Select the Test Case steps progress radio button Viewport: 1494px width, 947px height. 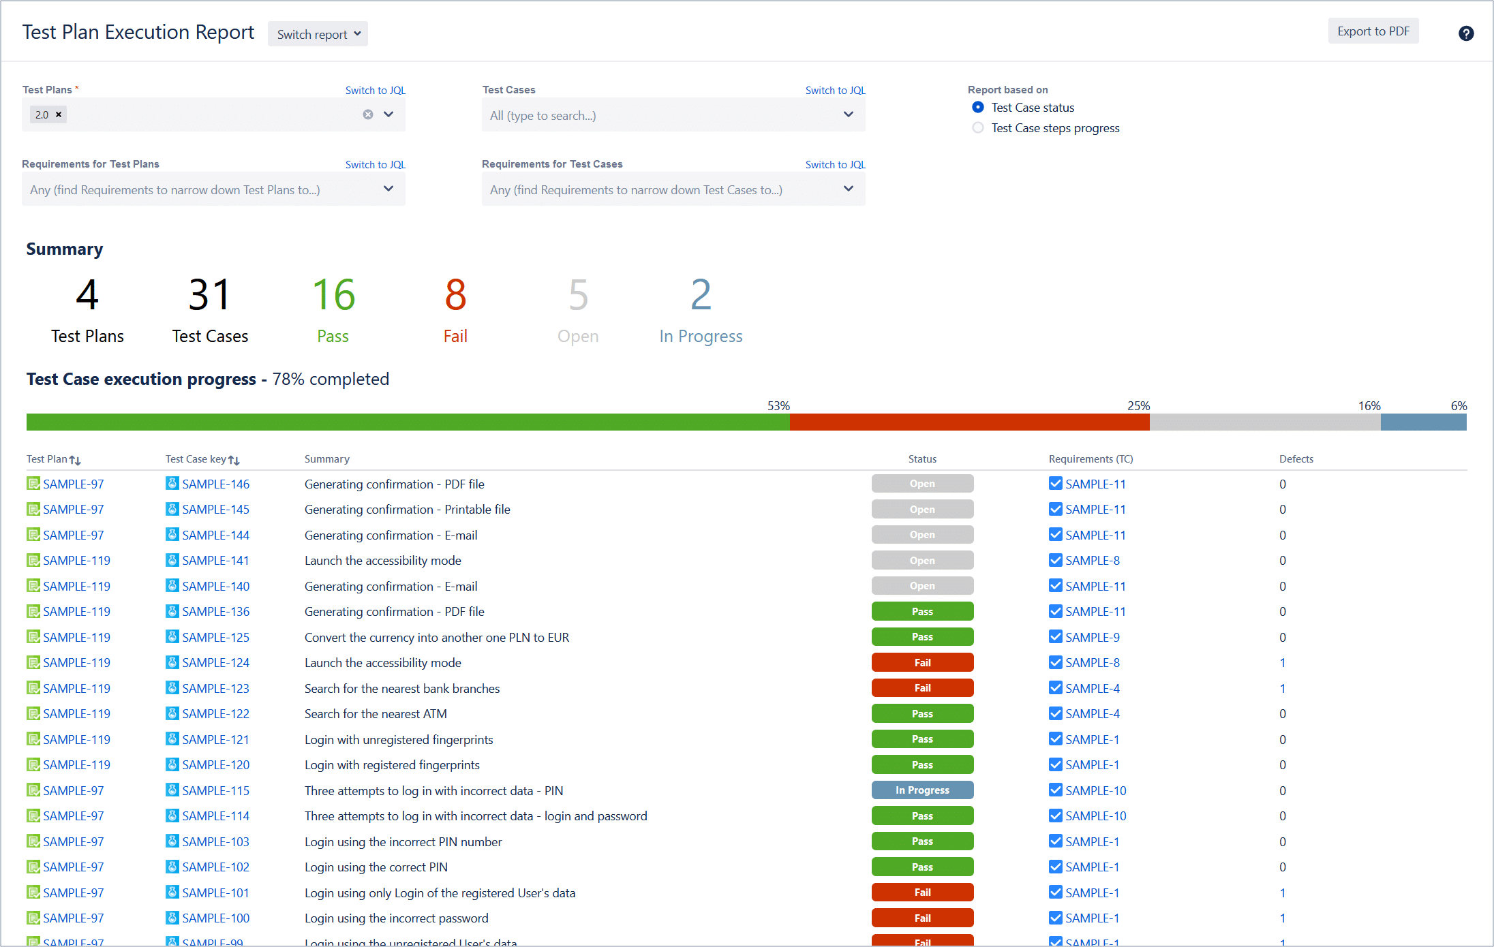point(978,127)
